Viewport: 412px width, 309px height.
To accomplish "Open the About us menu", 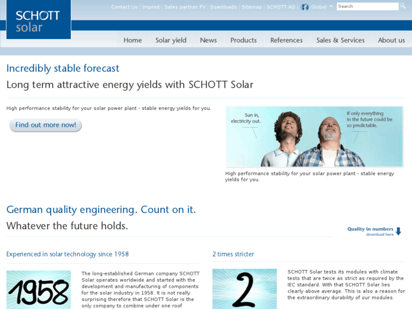I will click(x=391, y=40).
